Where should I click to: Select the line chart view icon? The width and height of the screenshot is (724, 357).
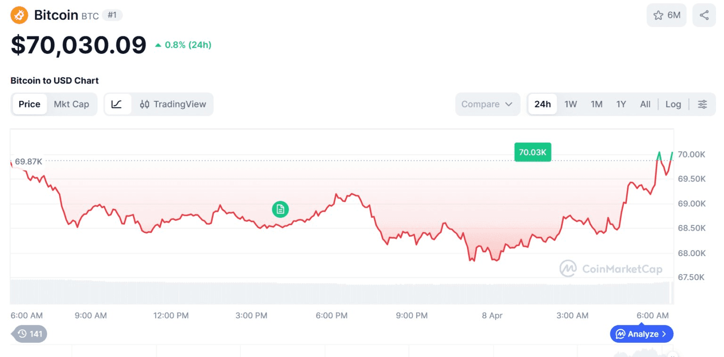(117, 104)
